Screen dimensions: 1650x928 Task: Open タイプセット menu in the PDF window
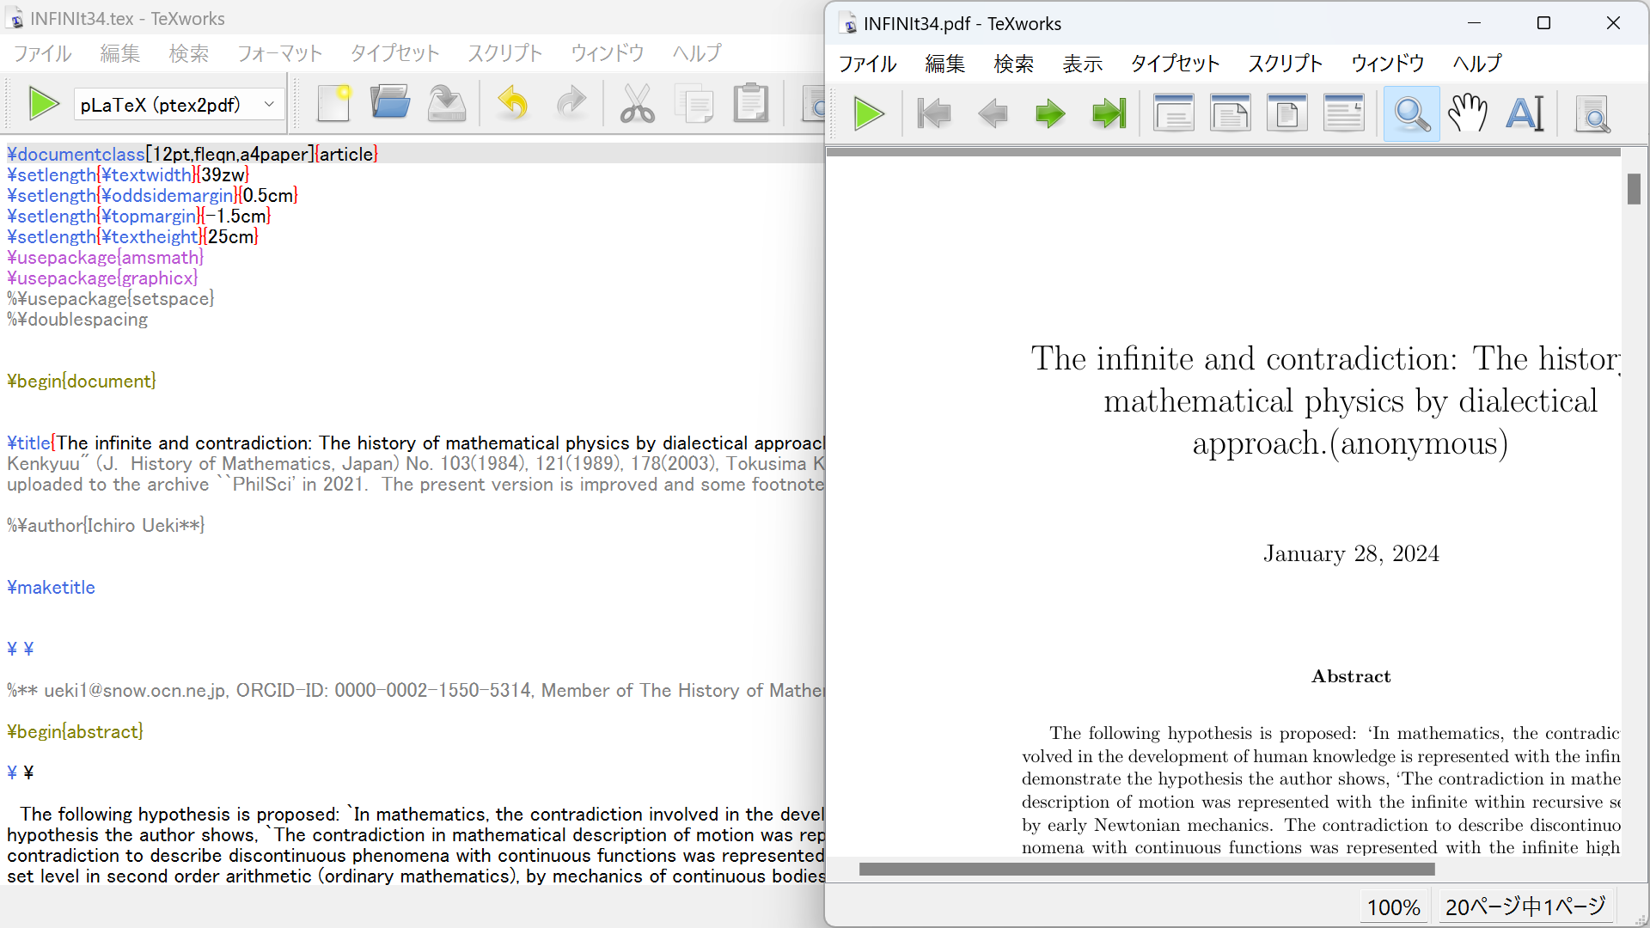click(x=1176, y=64)
